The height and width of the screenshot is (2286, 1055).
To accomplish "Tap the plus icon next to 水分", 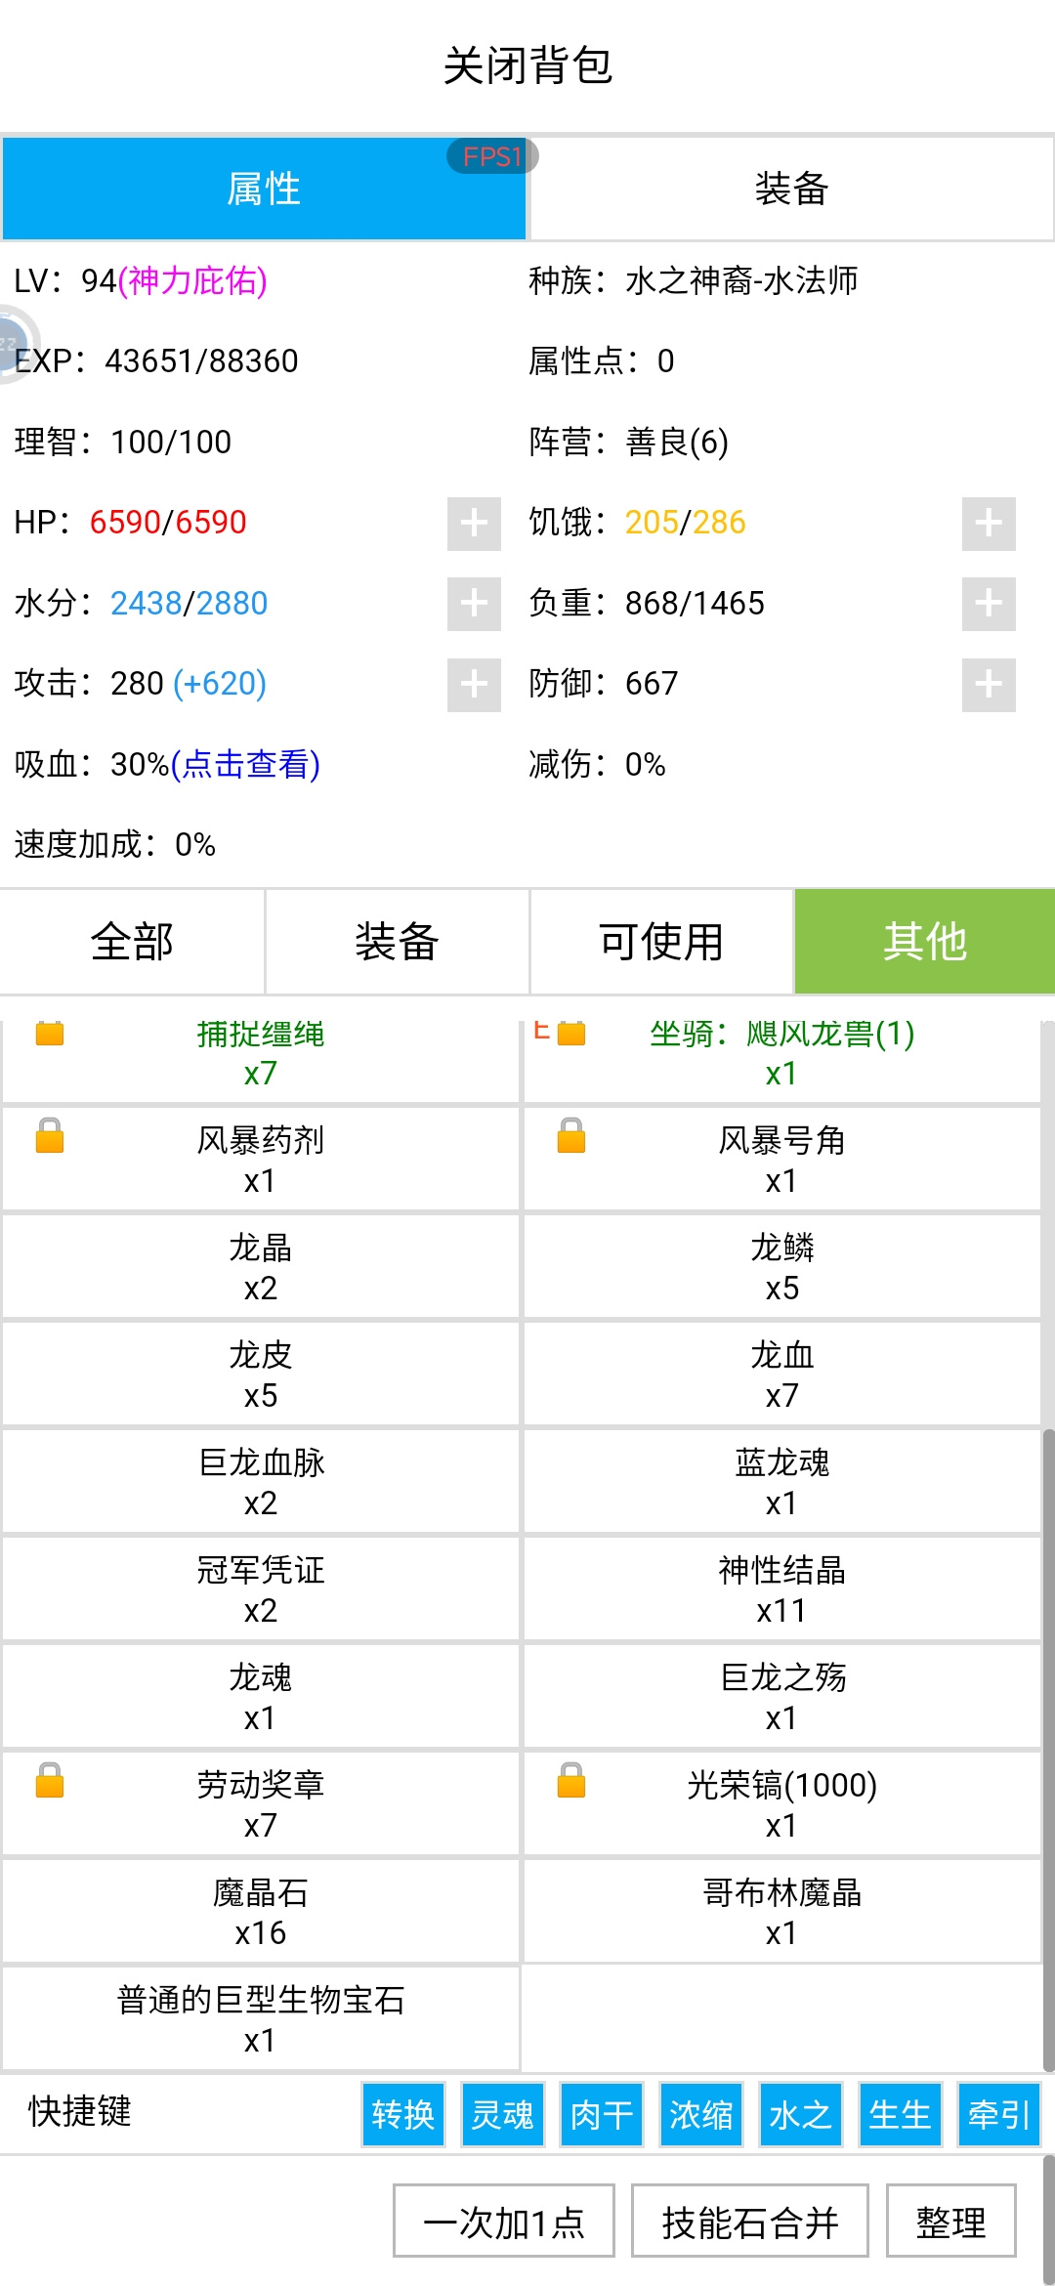I will [474, 604].
